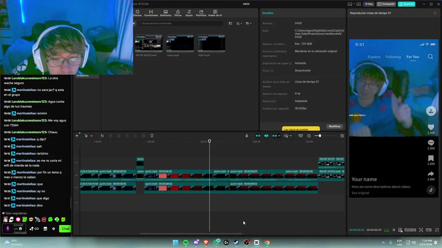Toggle main track magnet

[258, 136]
